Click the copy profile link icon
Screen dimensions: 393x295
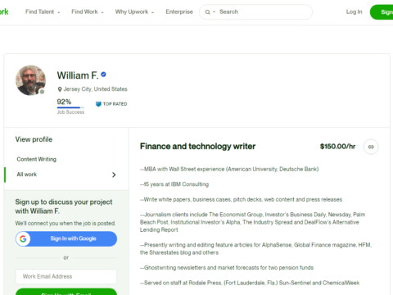[x=371, y=147]
